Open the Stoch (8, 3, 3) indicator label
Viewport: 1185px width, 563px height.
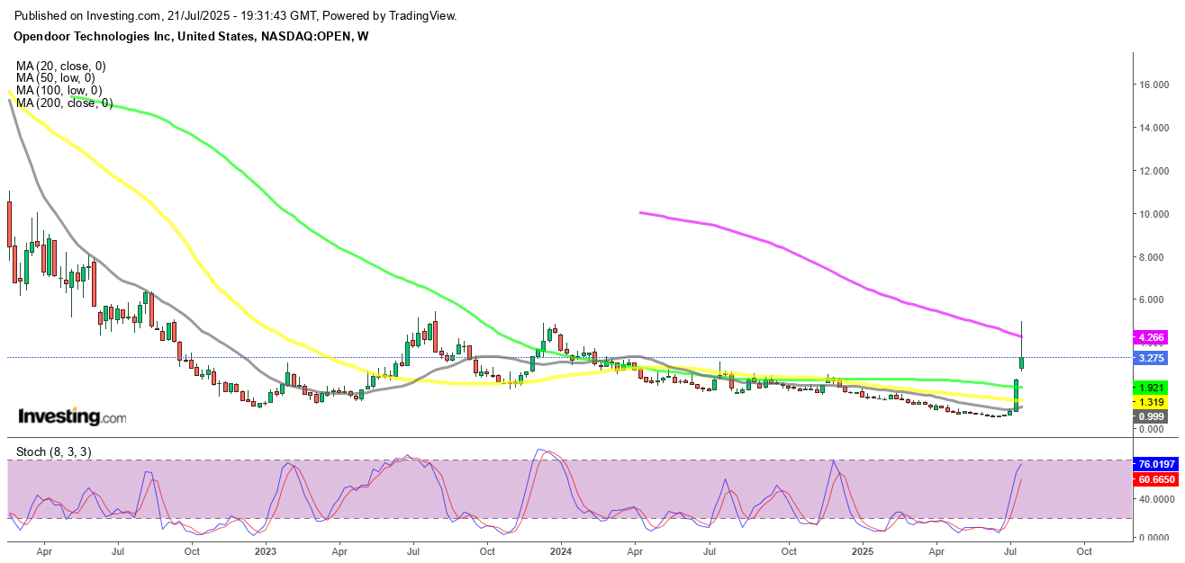[x=52, y=451]
